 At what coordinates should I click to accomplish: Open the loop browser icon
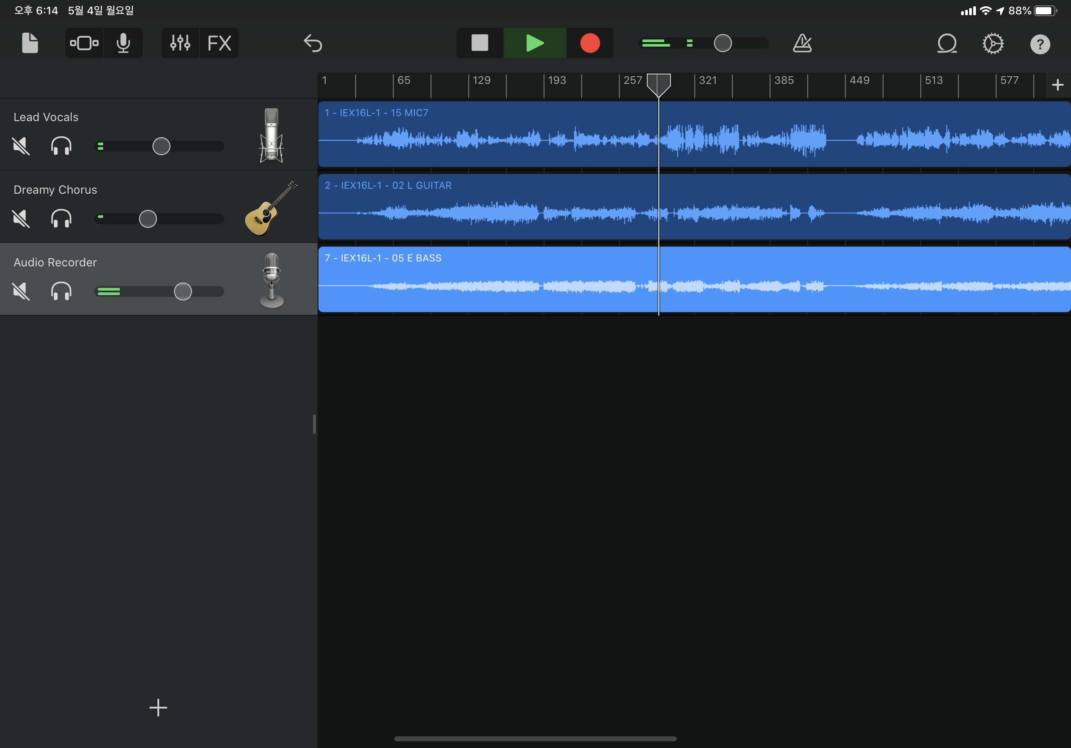947,43
